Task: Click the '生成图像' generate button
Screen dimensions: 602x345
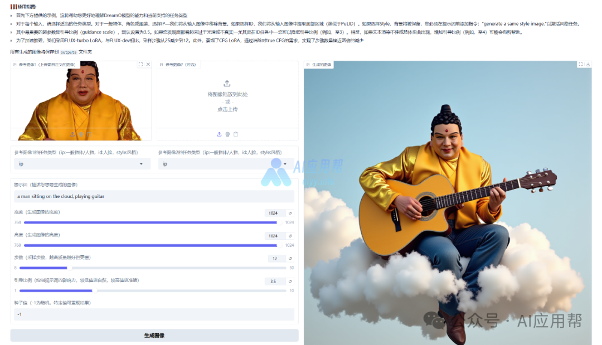Action: point(154,336)
